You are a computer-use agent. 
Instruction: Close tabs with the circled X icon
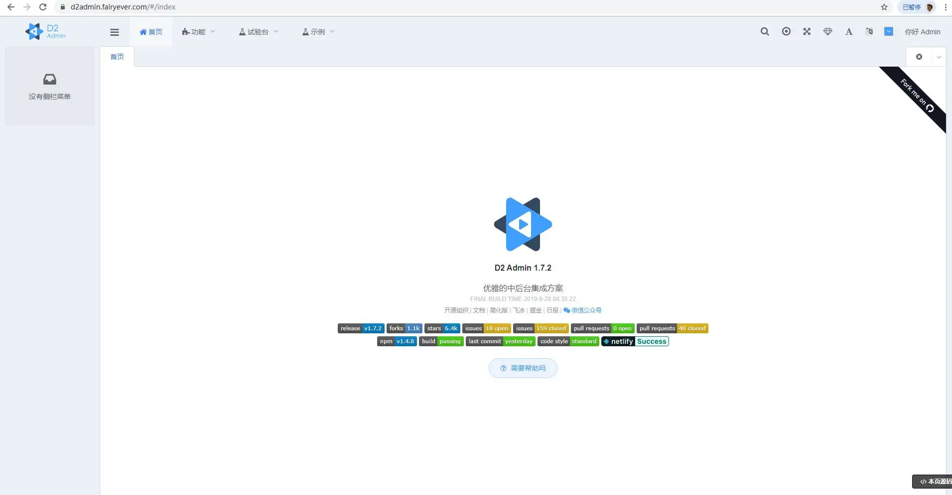[919, 57]
